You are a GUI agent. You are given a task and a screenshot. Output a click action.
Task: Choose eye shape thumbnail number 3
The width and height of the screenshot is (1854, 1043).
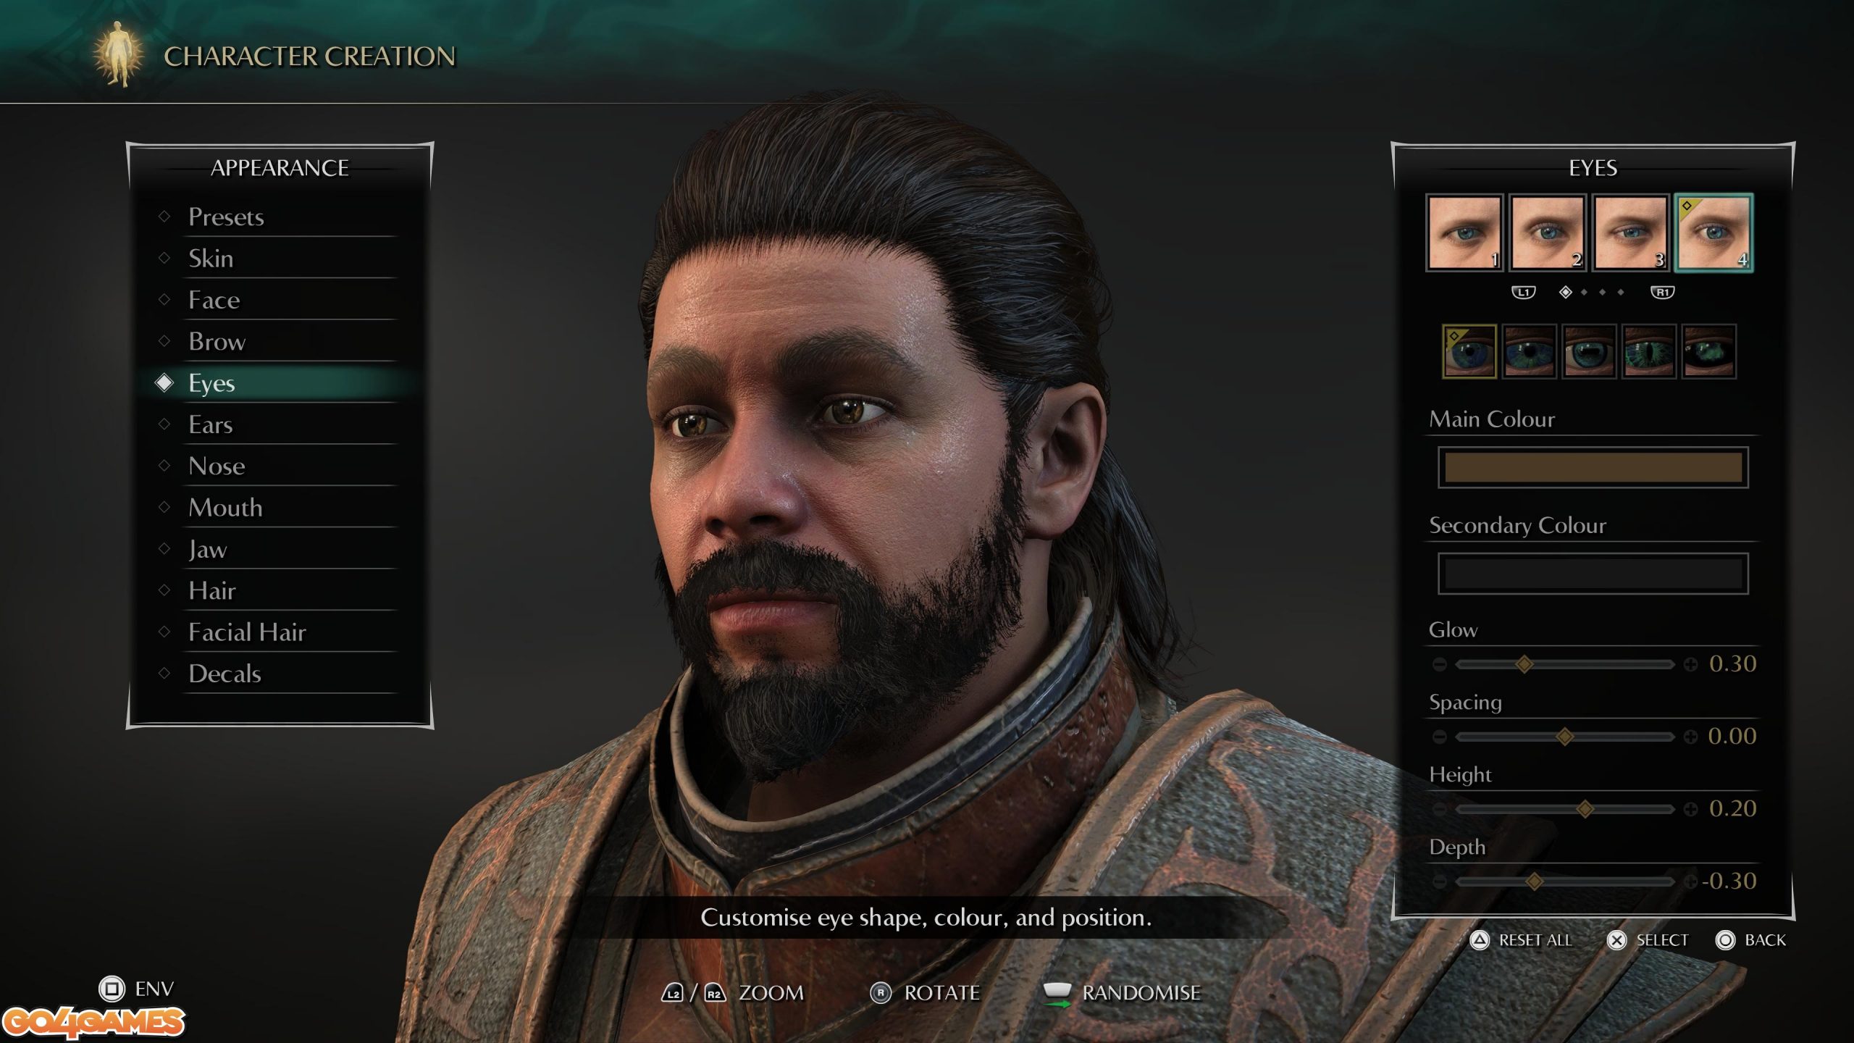click(1630, 233)
